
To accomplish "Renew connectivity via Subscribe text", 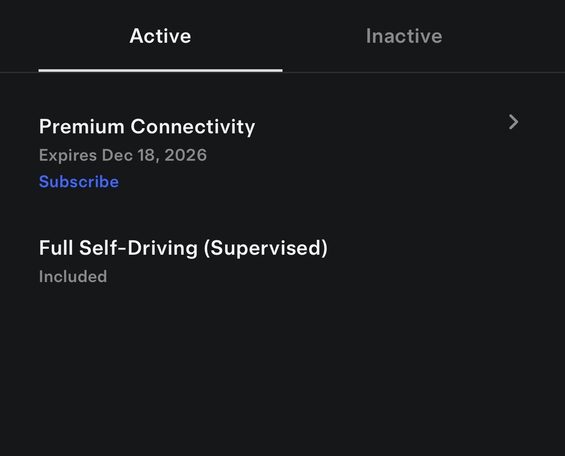I will pyautogui.click(x=79, y=182).
